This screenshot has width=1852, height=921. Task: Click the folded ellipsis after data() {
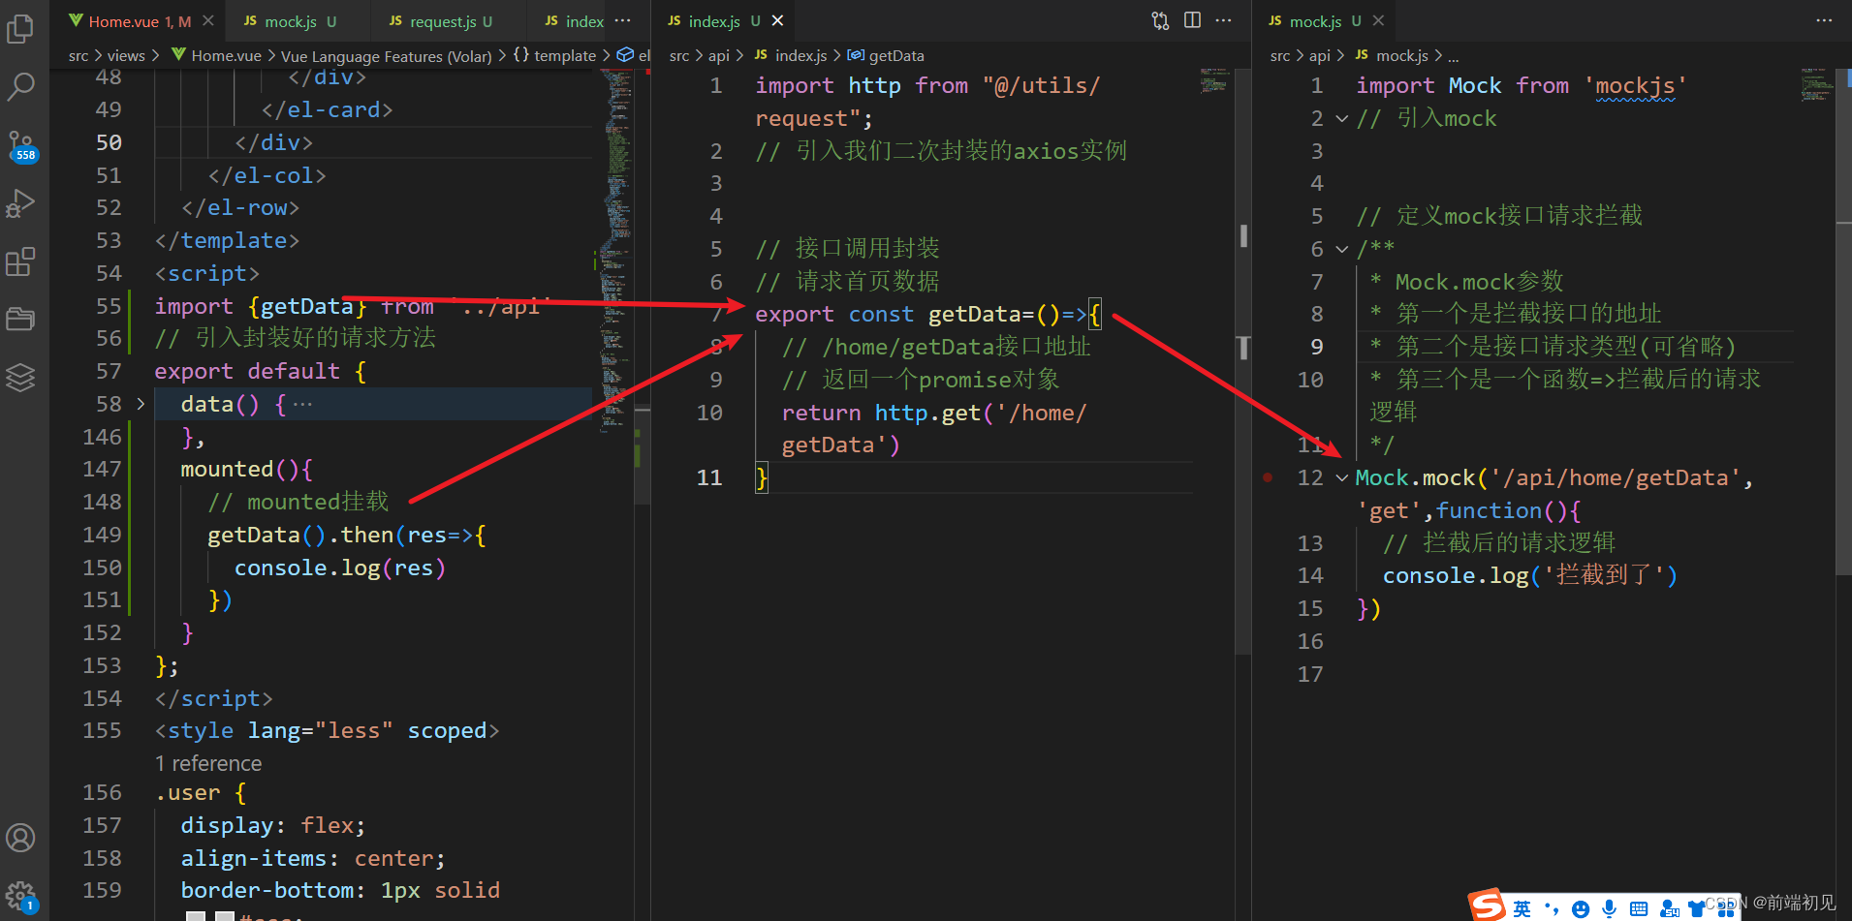pyautogui.click(x=302, y=404)
